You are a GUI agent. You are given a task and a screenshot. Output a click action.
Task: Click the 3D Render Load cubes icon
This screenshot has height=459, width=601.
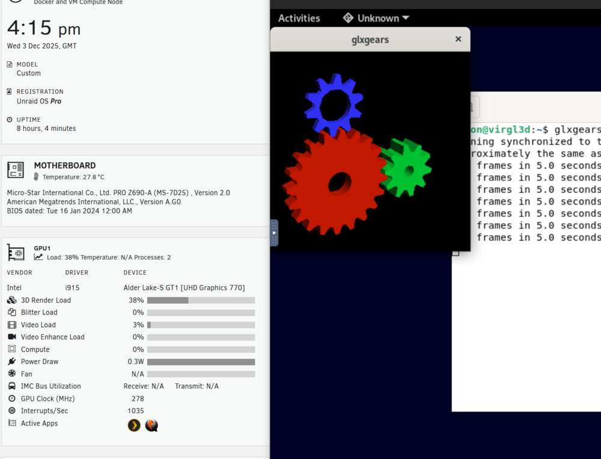(12, 300)
